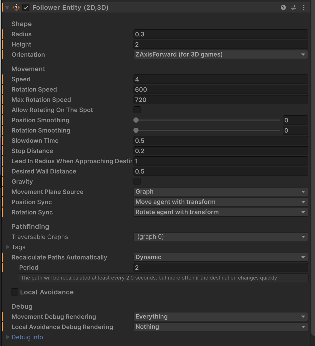The image size is (315, 346).
Task: Click the Pathfinding section header
Action: 30,226
